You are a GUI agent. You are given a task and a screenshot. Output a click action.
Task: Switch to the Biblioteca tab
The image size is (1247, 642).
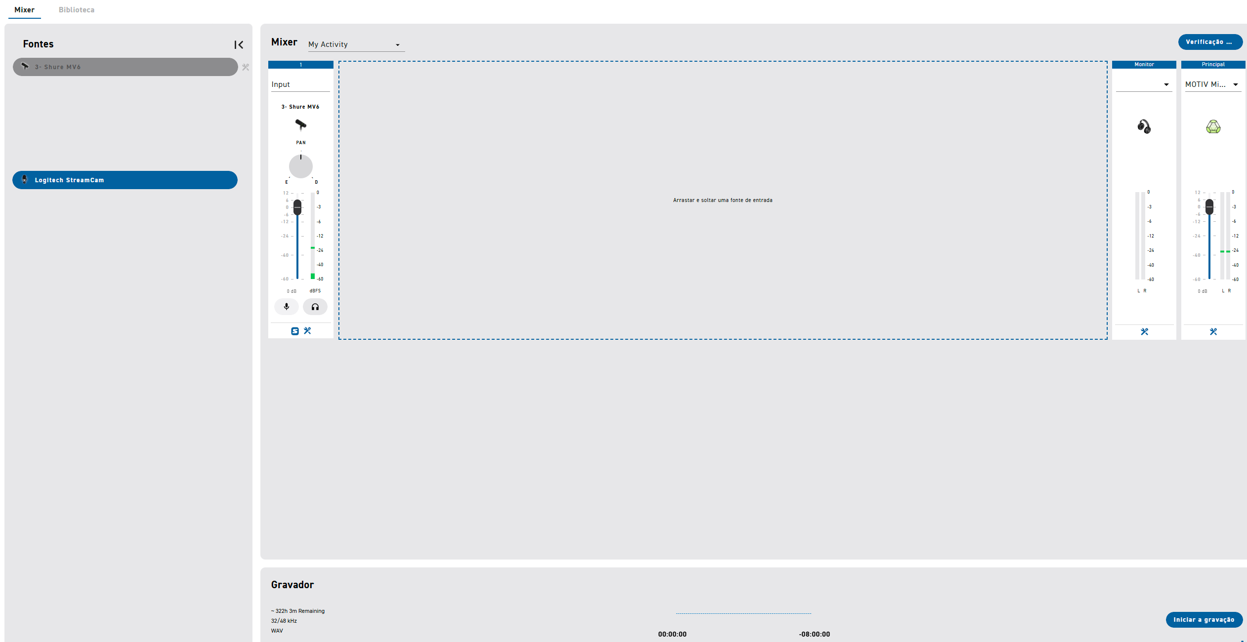77,10
